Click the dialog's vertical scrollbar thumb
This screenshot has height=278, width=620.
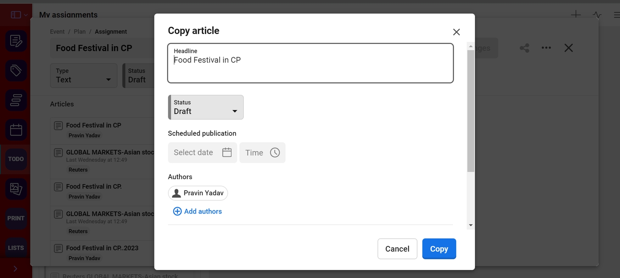click(x=471, y=110)
